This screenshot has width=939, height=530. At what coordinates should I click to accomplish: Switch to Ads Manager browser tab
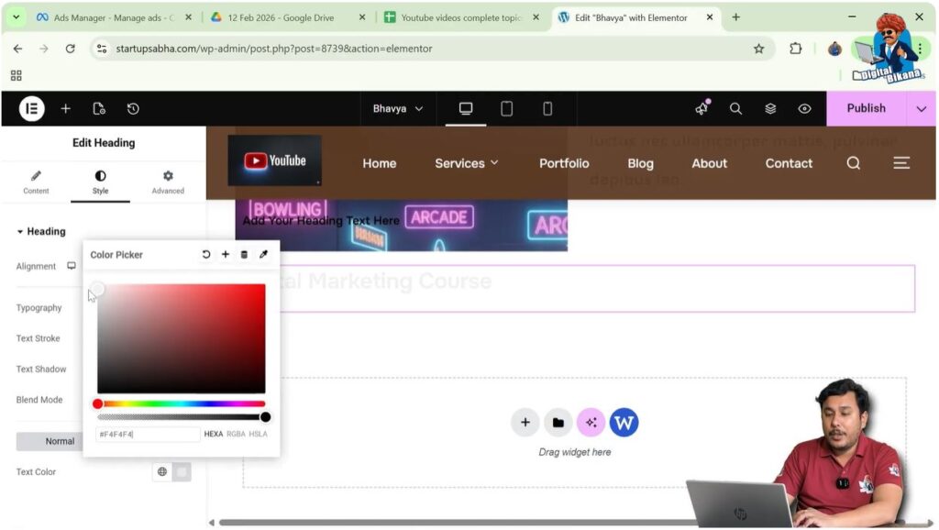(x=114, y=17)
